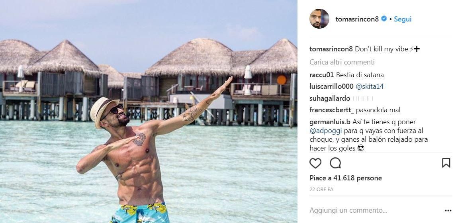
Task: Click the 22 ORE FA timestamp
Action: click(x=321, y=190)
